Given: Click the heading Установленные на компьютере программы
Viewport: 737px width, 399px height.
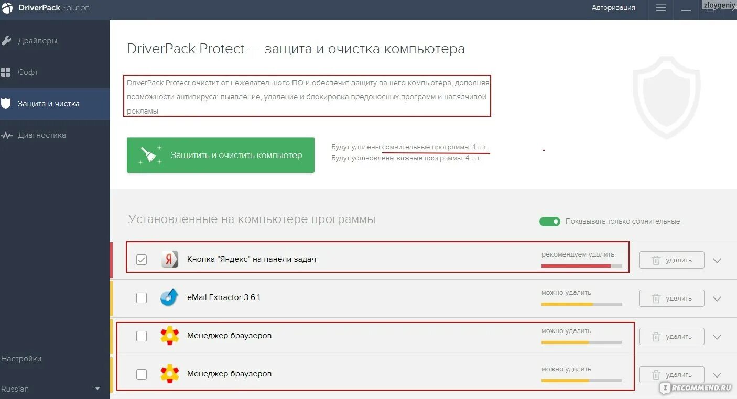Looking at the screenshot, I should [252, 219].
